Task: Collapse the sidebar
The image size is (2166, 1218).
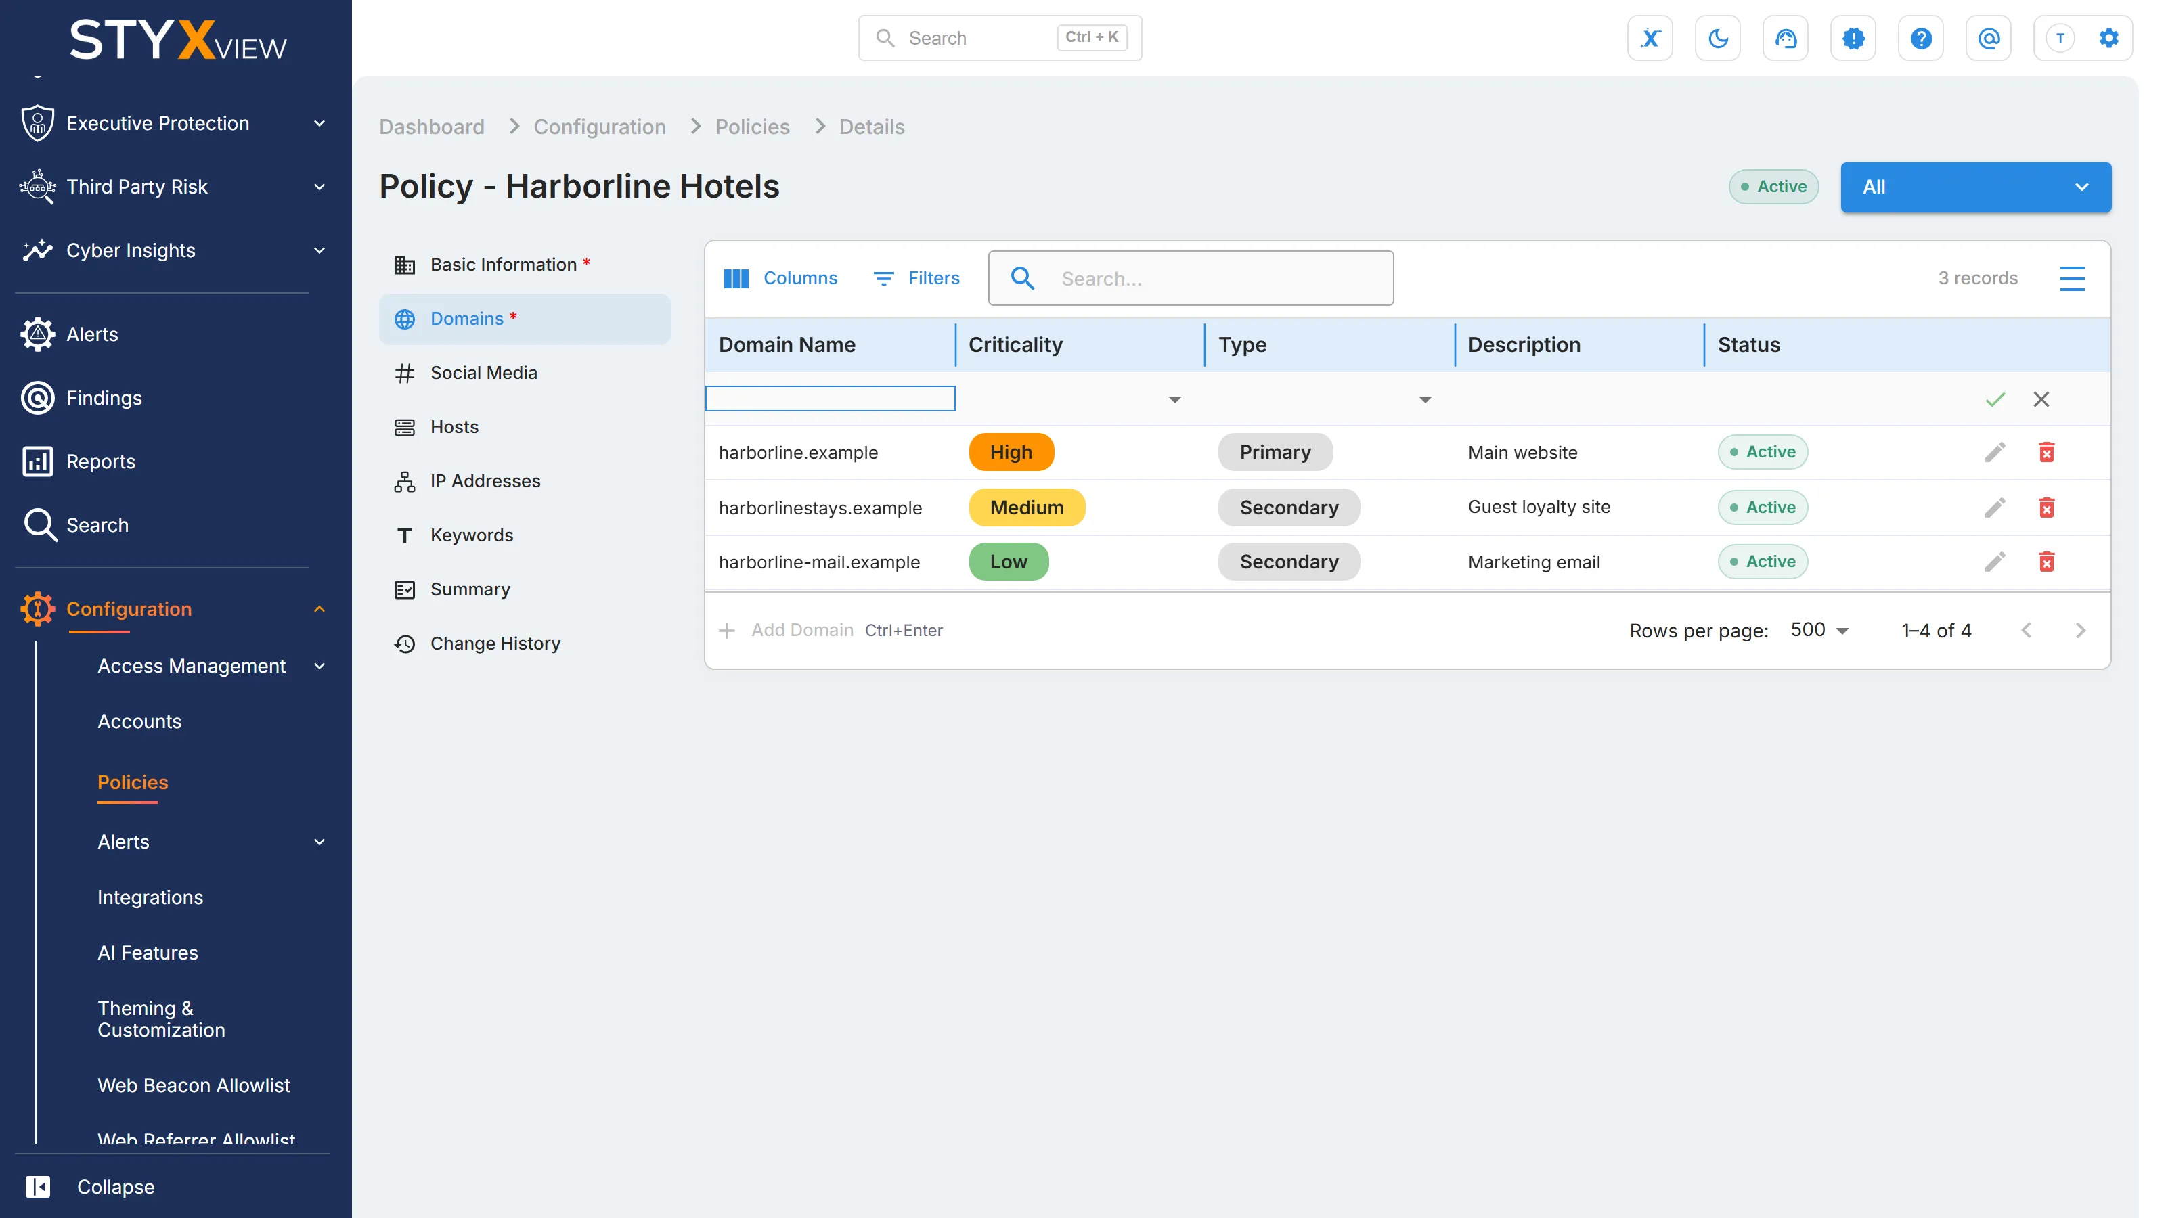Action: point(90,1187)
